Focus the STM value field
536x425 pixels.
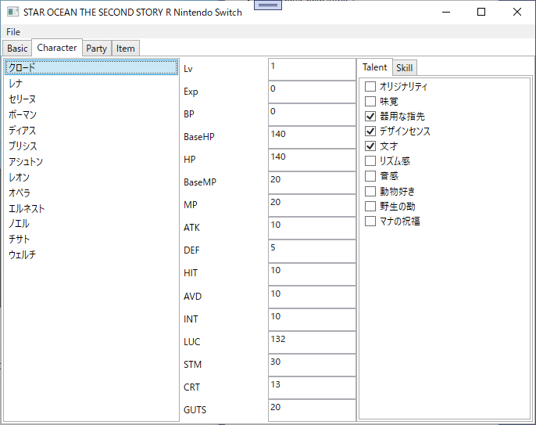[x=312, y=365]
